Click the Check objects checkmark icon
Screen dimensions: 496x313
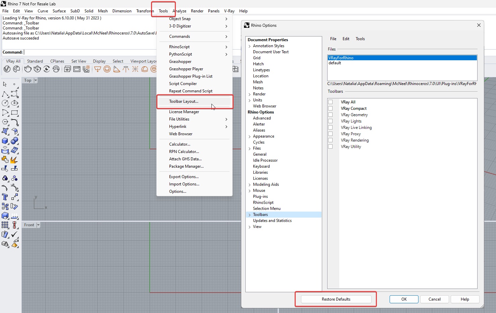[x=14, y=234]
